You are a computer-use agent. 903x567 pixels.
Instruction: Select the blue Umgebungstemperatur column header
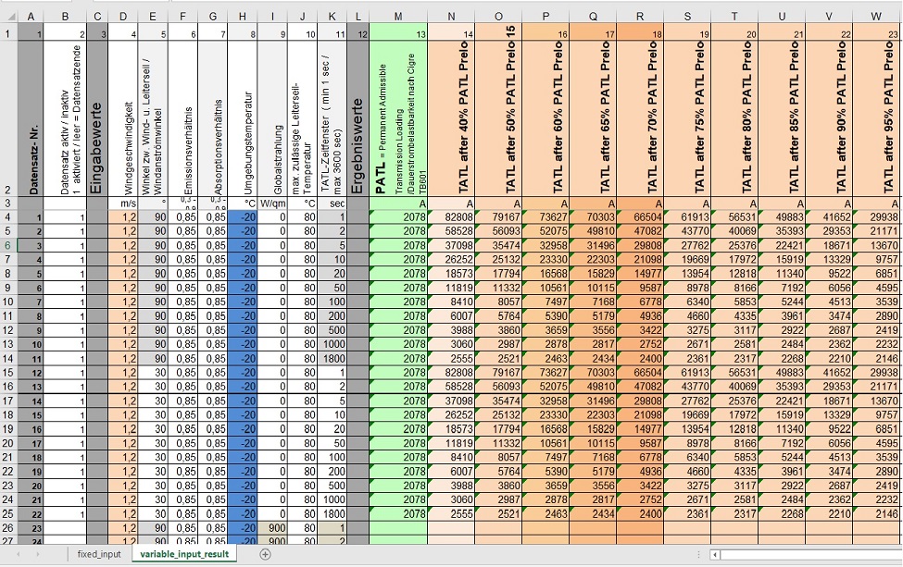[x=243, y=106]
